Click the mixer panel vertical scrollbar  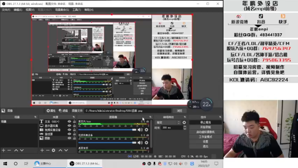click(x=151, y=133)
